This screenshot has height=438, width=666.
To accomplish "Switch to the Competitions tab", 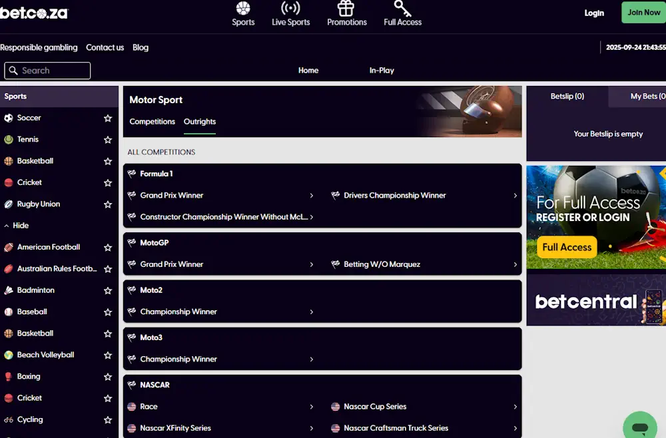I will (x=152, y=122).
